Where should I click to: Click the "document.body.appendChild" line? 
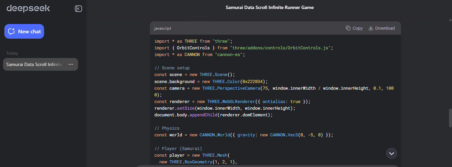click(x=213, y=115)
